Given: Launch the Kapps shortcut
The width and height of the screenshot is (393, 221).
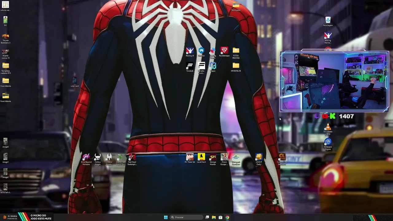Looking at the screenshot, I should coord(213,67).
